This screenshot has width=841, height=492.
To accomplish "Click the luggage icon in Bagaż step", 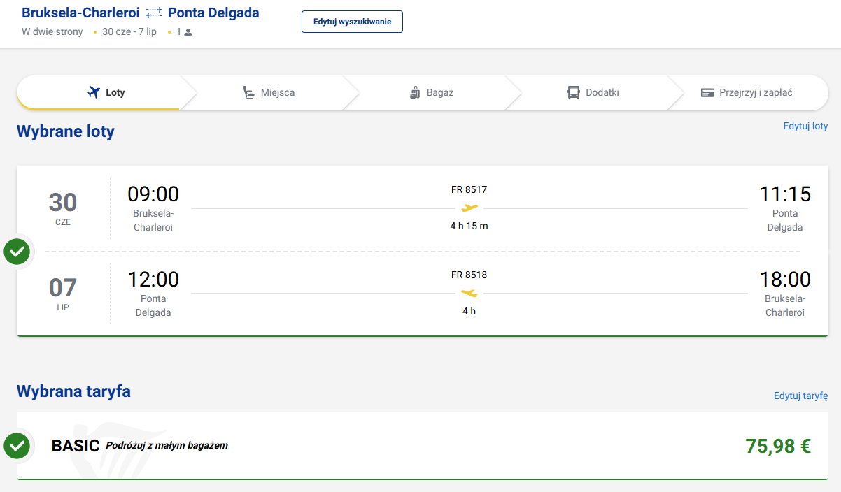I will pos(415,92).
